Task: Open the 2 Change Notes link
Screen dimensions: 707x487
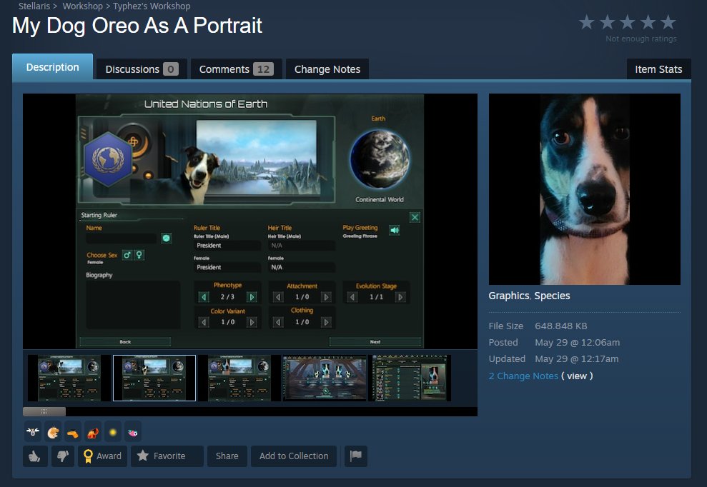Action: click(523, 376)
